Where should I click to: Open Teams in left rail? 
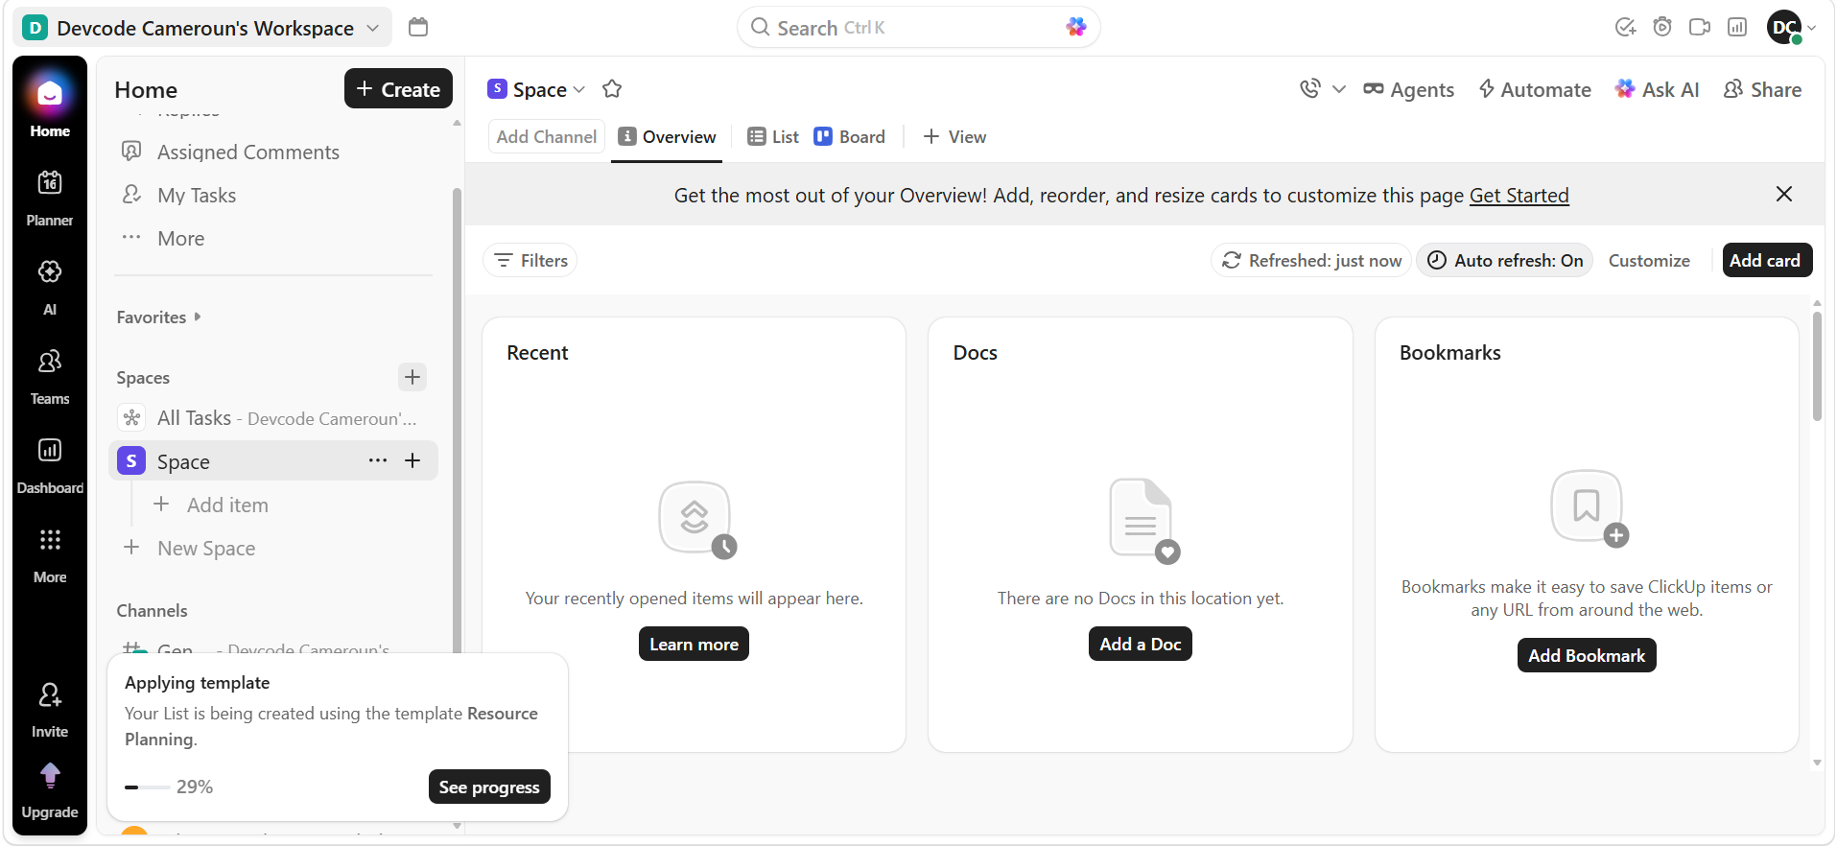[50, 376]
